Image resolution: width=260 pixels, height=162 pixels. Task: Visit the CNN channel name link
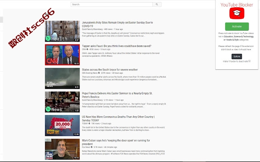(84, 49)
